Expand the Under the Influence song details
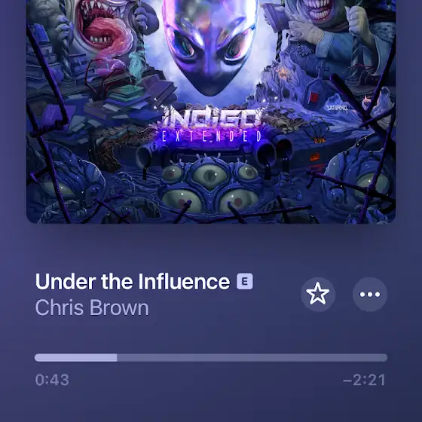 tap(133, 281)
